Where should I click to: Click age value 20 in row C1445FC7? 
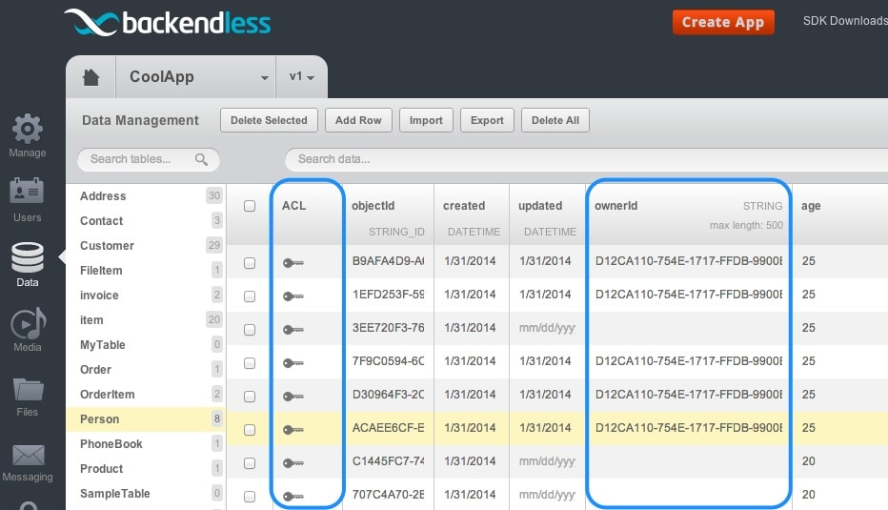(809, 461)
